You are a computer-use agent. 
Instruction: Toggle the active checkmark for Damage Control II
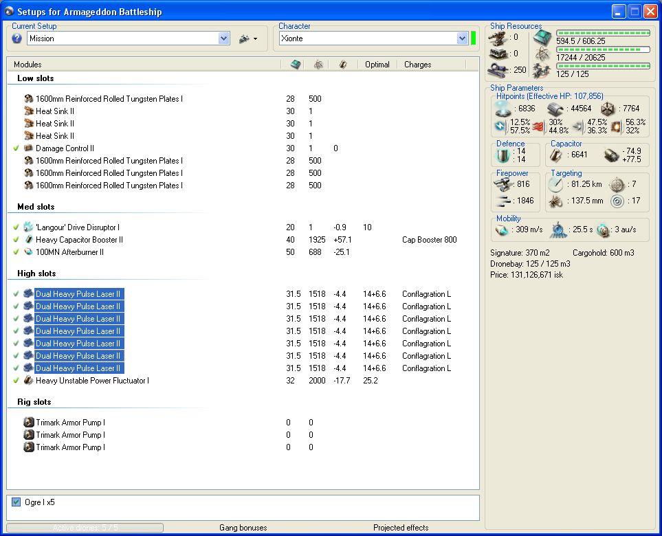point(16,148)
